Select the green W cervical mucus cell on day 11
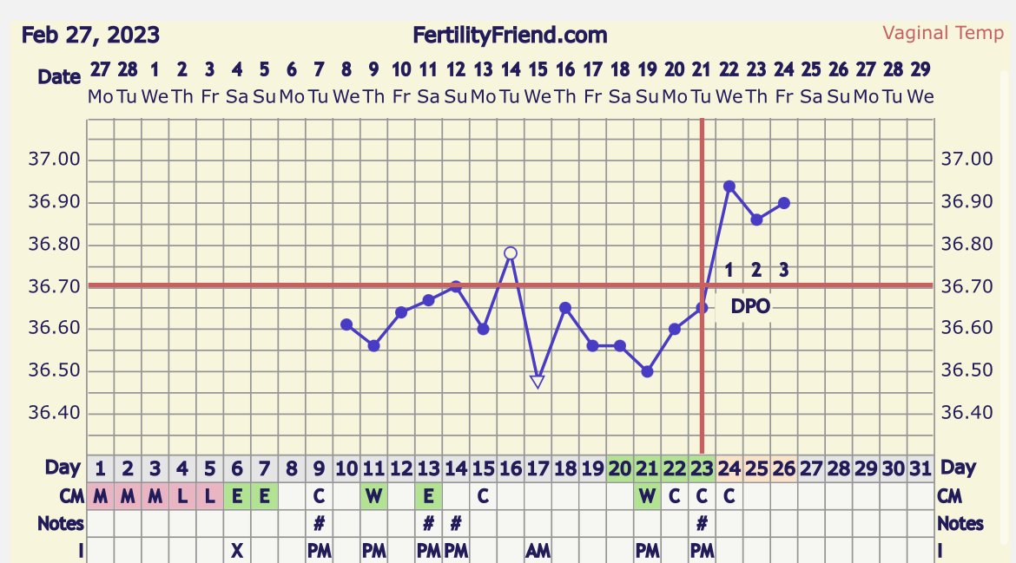 point(373,496)
